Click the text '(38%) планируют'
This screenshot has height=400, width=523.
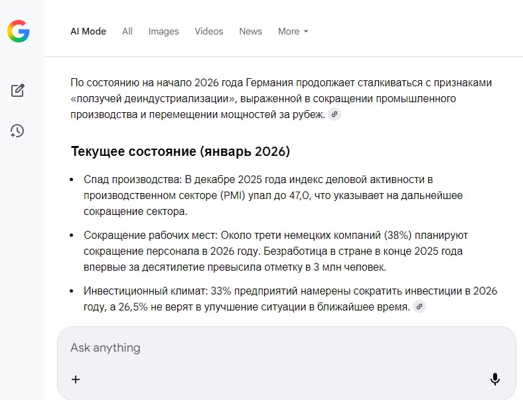coord(426,235)
